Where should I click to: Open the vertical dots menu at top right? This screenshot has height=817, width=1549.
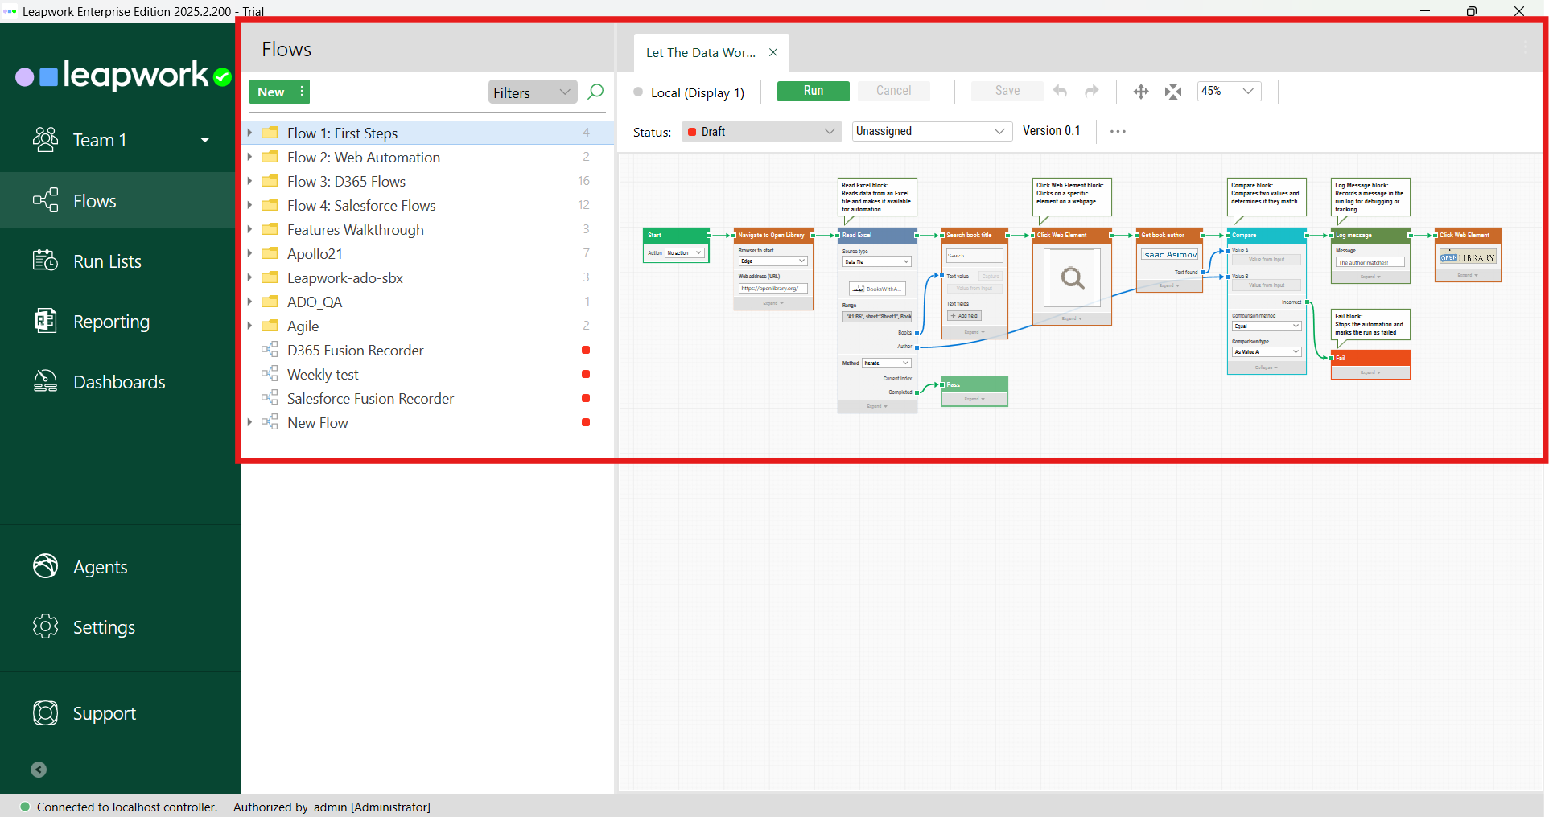(x=1526, y=47)
